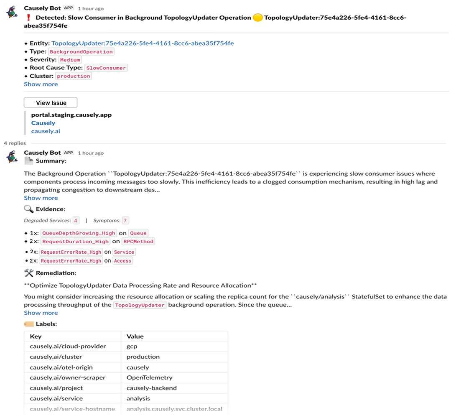Click the document icon beside Summary
The height and width of the screenshot is (418, 451).
pos(28,161)
